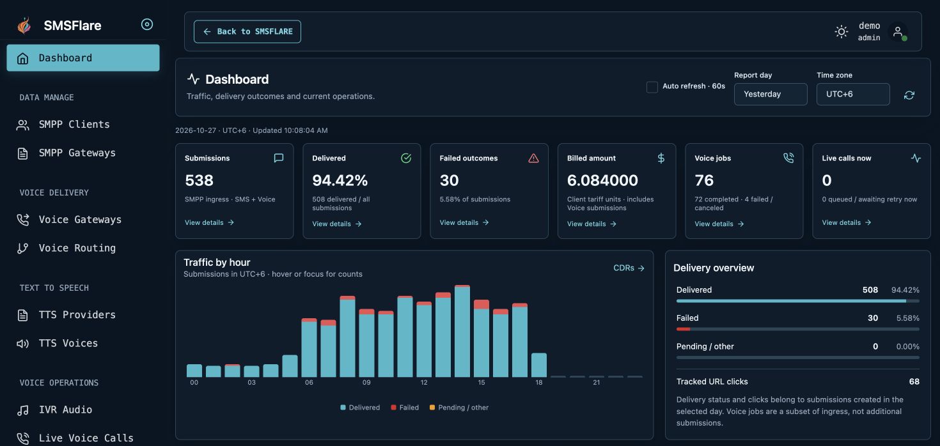Click the 538 submissions value
This screenshot has width=940, height=446.
coord(199,181)
